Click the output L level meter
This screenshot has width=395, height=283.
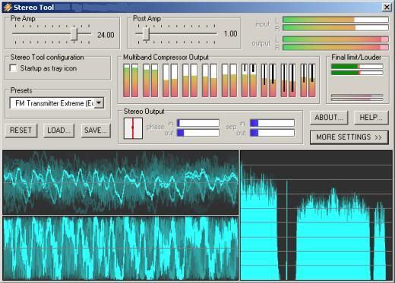pos(336,39)
